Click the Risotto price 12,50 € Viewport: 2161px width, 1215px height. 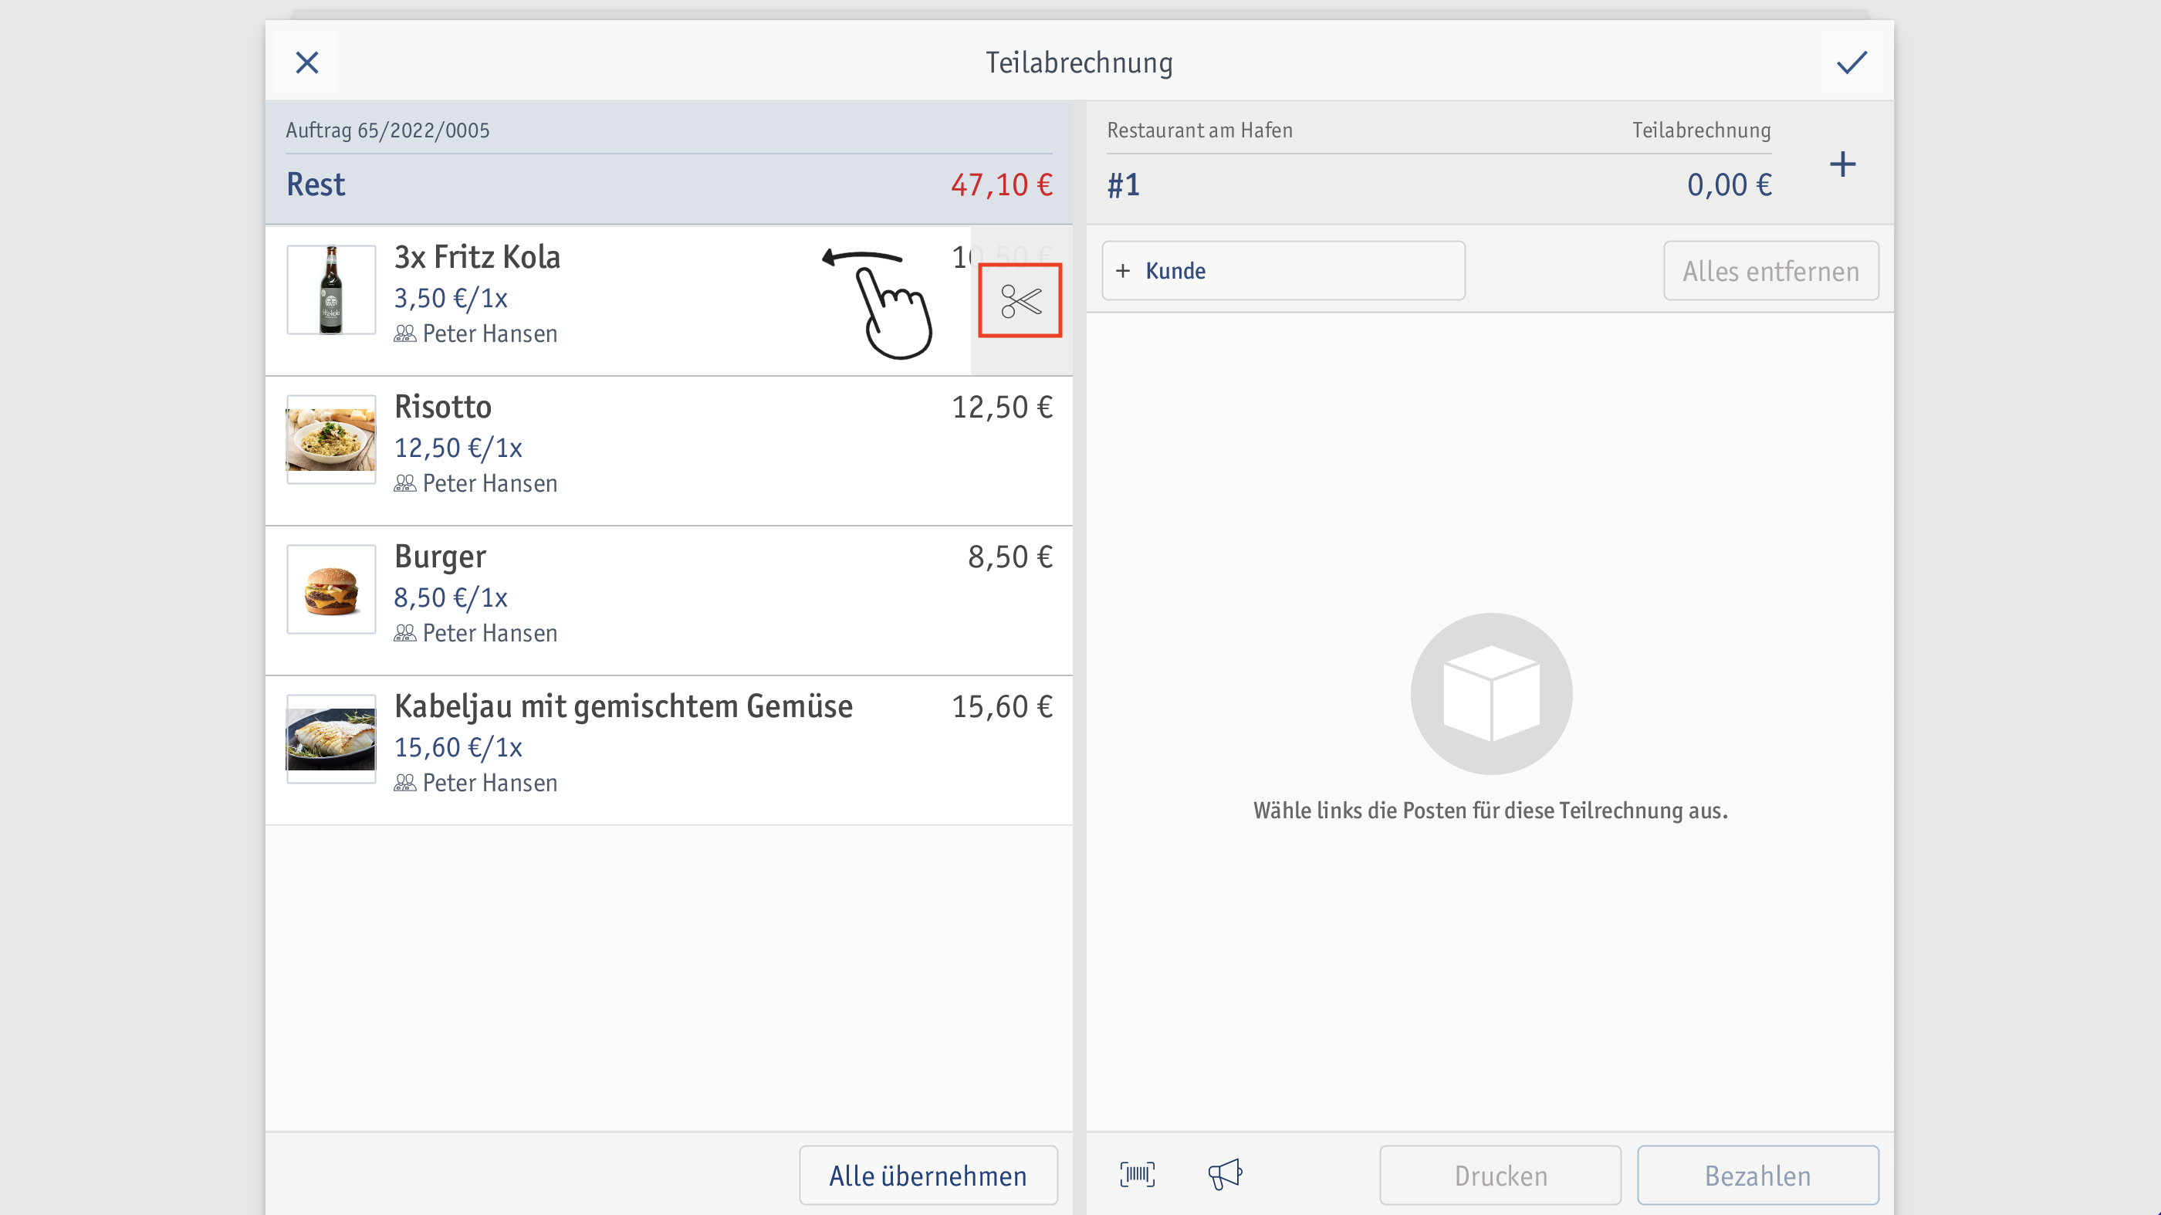point(1002,407)
